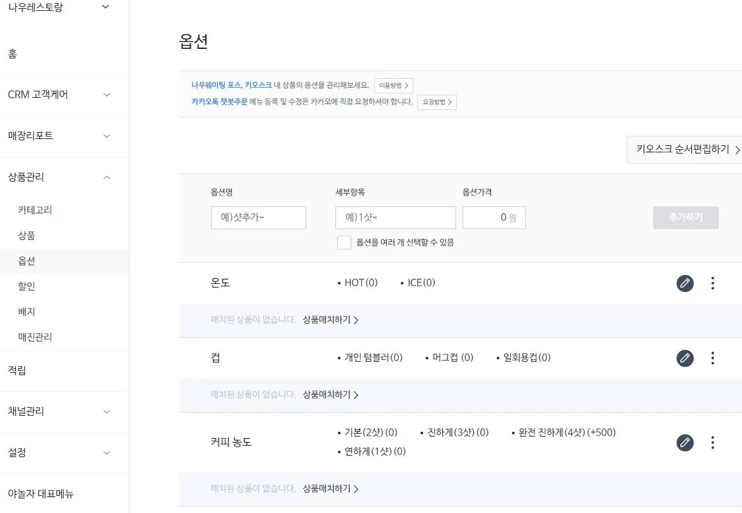The width and height of the screenshot is (742, 513).
Task: Expand the CRM 고객케어 menu
Action: tap(107, 95)
